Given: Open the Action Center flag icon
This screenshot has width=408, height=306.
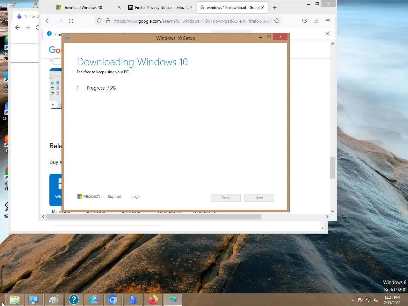Looking at the screenshot, I should pos(361,300).
